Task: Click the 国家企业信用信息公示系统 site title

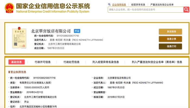Action: click(53, 6)
